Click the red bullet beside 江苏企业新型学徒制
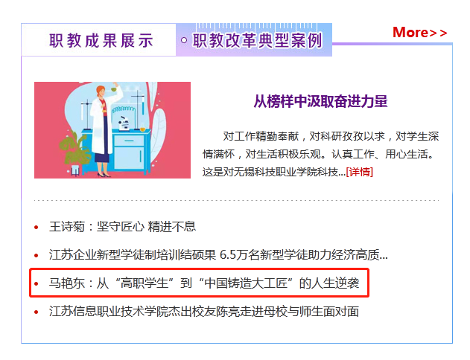The width and height of the screenshot is (470, 360). (x=36, y=256)
